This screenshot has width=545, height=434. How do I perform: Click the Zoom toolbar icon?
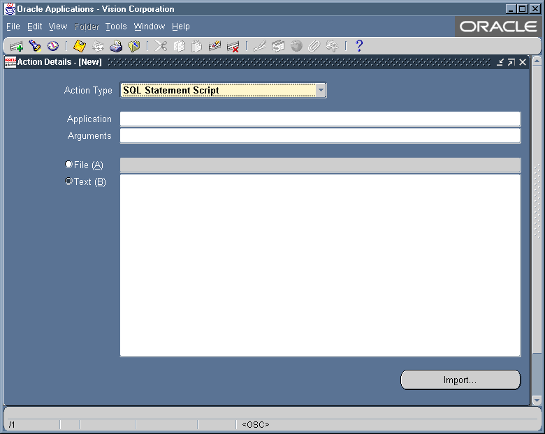point(277,46)
